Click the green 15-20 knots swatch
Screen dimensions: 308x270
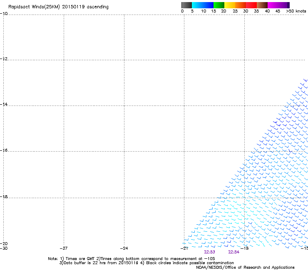219,5
